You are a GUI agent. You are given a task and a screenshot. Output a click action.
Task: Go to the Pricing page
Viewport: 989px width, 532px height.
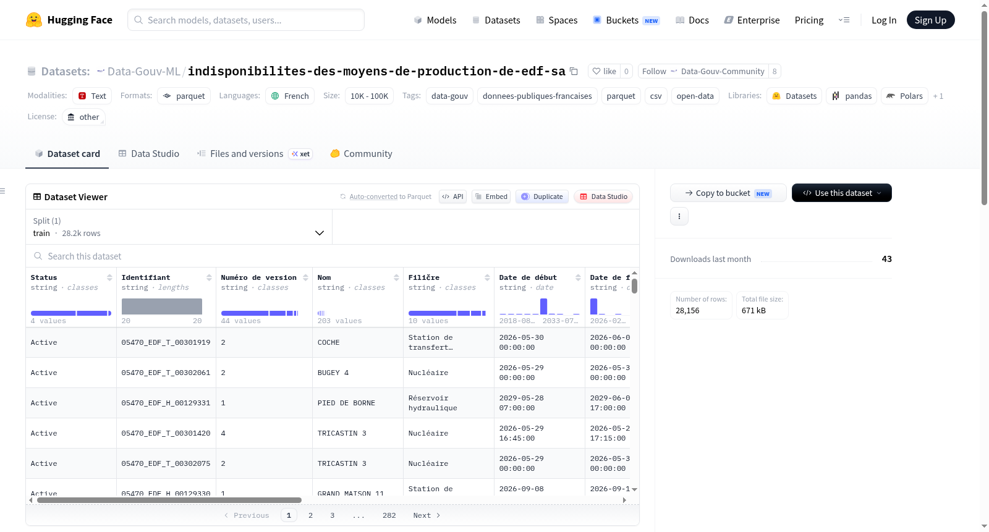[x=809, y=20]
